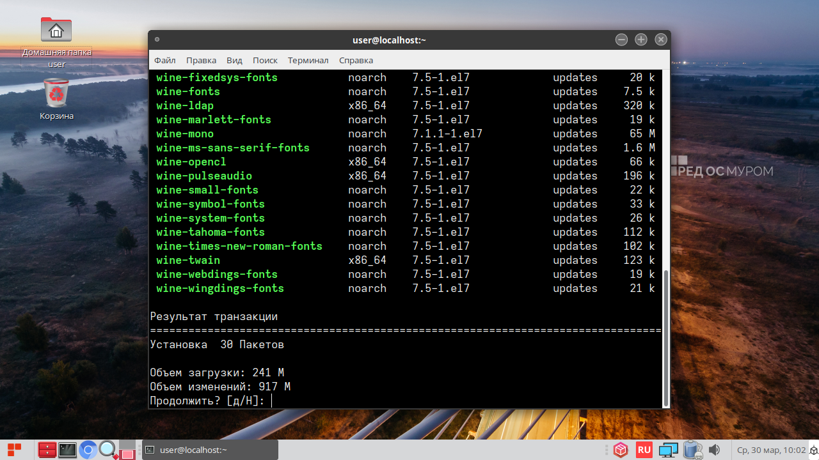Image resolution: width=819 pixels, height=460 pixels.
Task: Open the terminal launcher in the taskbar
Action: coord(67,450)
